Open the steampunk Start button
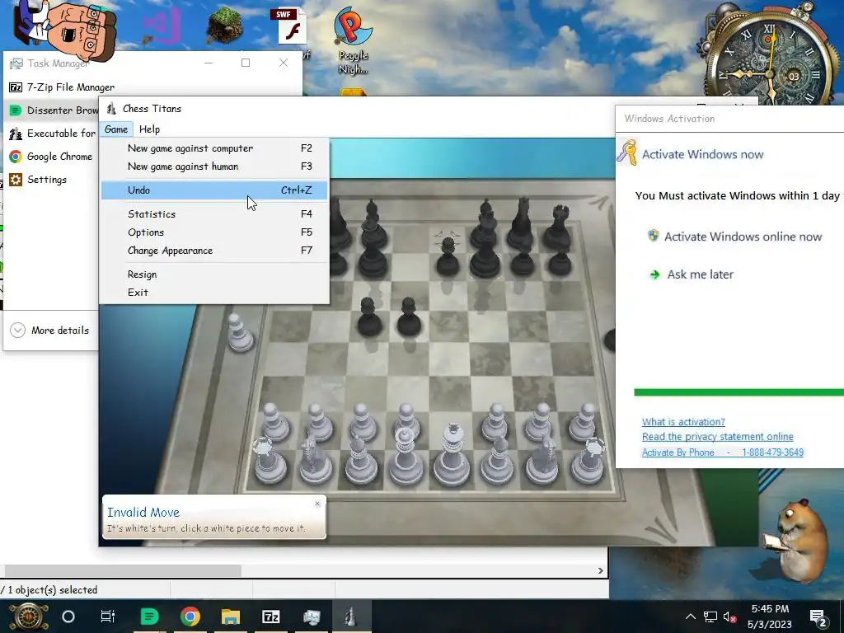Image resolution: width=844 pixels, height=633 pixels. (x=28, y=617)
